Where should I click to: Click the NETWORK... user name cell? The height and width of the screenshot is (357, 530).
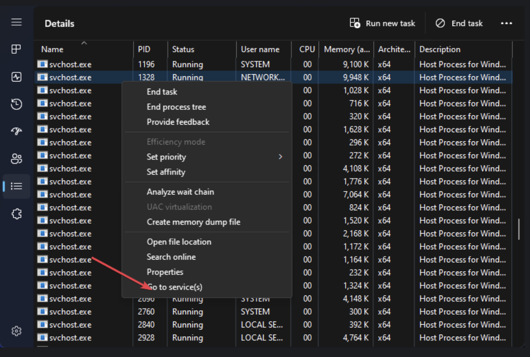tap(263, 77)
